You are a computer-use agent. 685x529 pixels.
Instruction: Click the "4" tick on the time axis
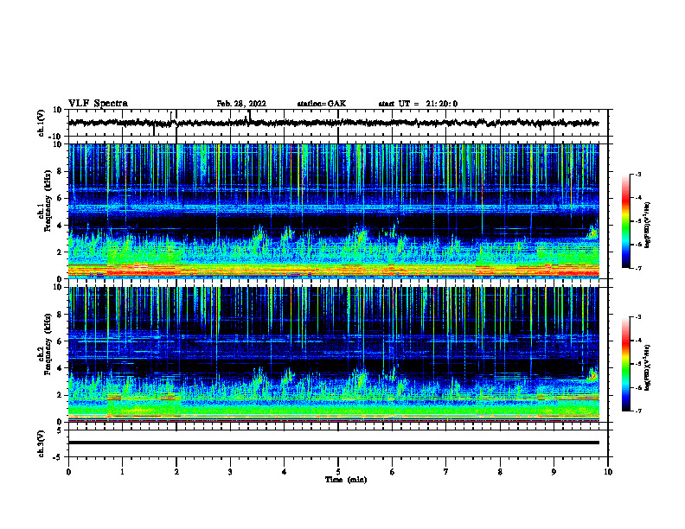(284, 472)
